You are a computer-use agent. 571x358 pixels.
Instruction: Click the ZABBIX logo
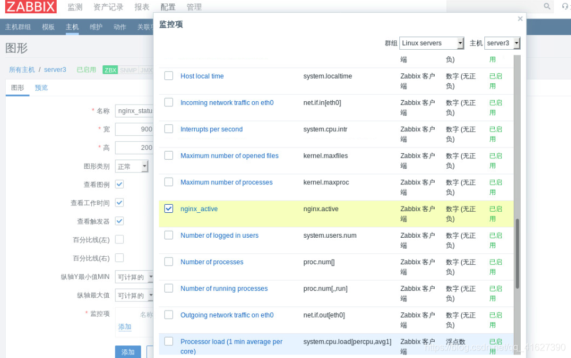[x=31, y=6]
